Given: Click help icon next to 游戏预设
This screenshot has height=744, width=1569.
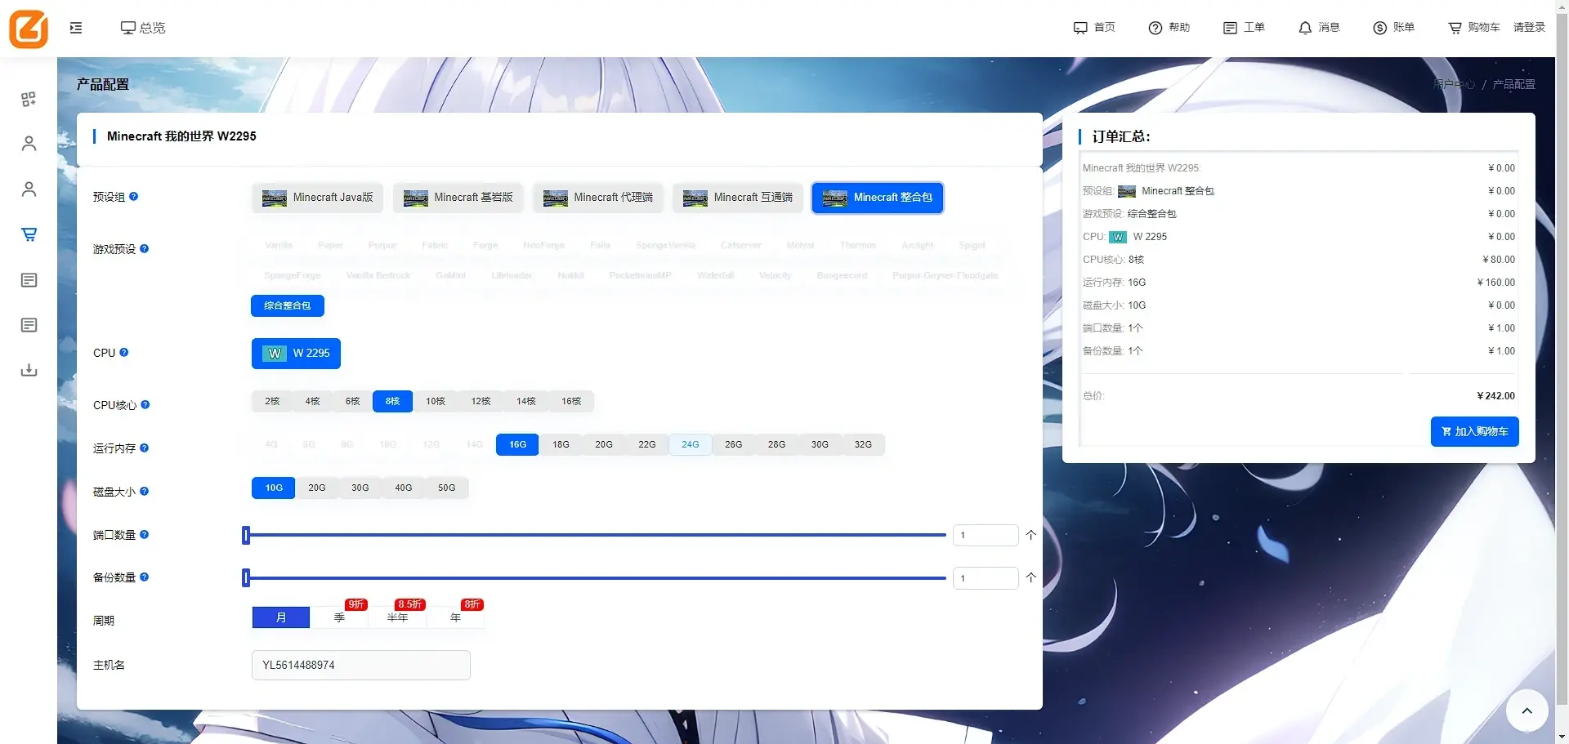Looking at the screenshot, I should pyautogui.click(x=145, y=248).
